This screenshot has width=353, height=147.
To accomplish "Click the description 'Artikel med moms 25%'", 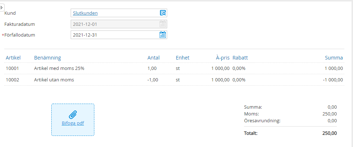I will 59,68.
